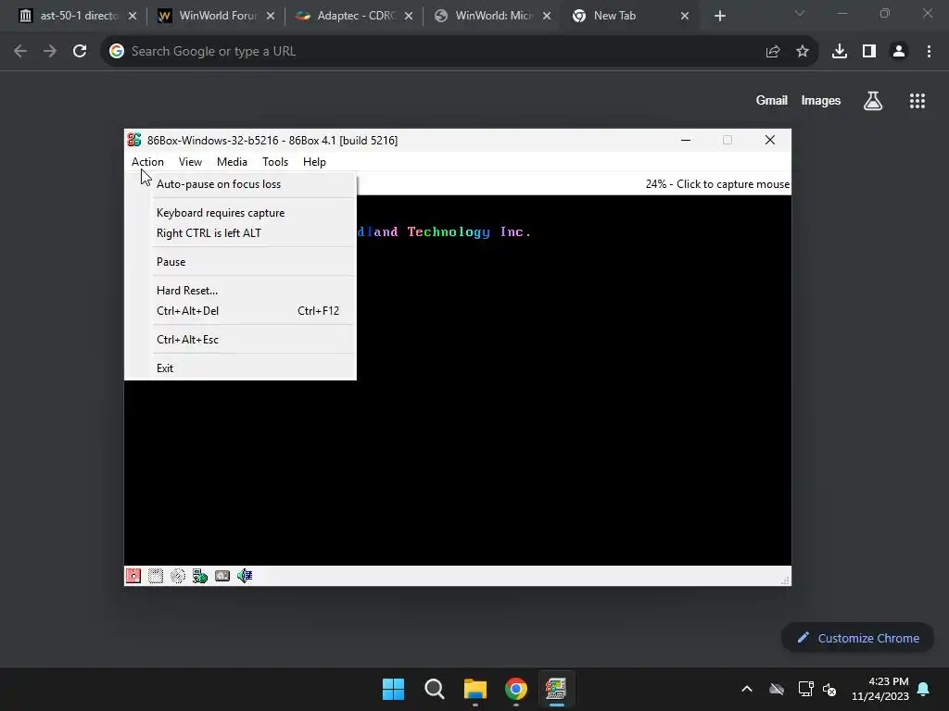Click the speaker sound icon in 86Box status bar
Image resolution: width=949 pixels, height=711 pixels.
pos(245,576)
